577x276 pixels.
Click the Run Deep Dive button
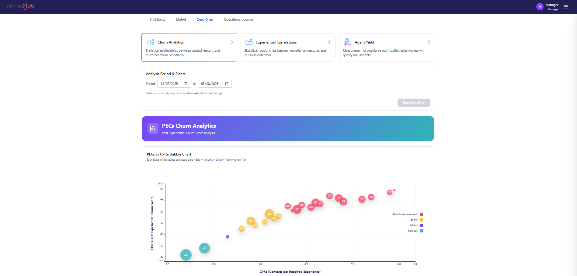413,103
